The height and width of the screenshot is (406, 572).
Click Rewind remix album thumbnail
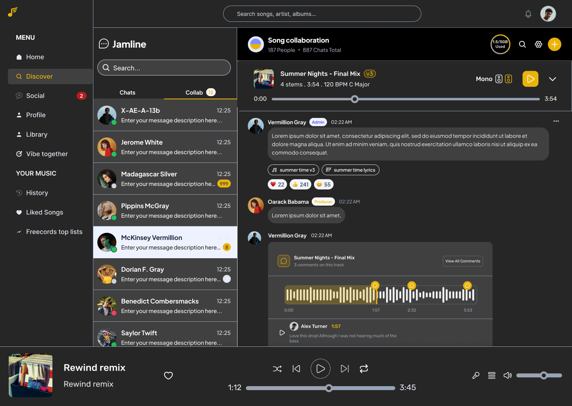point(31,375)
